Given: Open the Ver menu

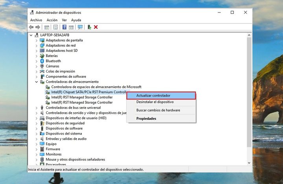Looking at the screenshot, I should tap(64, 20).
